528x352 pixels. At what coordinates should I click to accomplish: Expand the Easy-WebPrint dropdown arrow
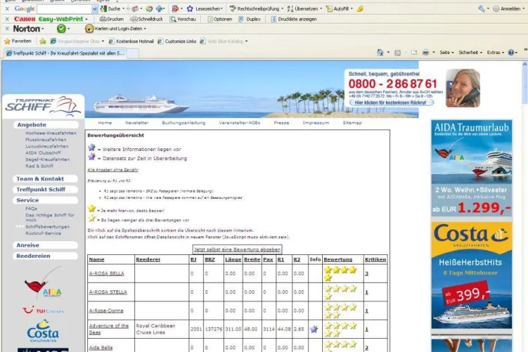87,19
